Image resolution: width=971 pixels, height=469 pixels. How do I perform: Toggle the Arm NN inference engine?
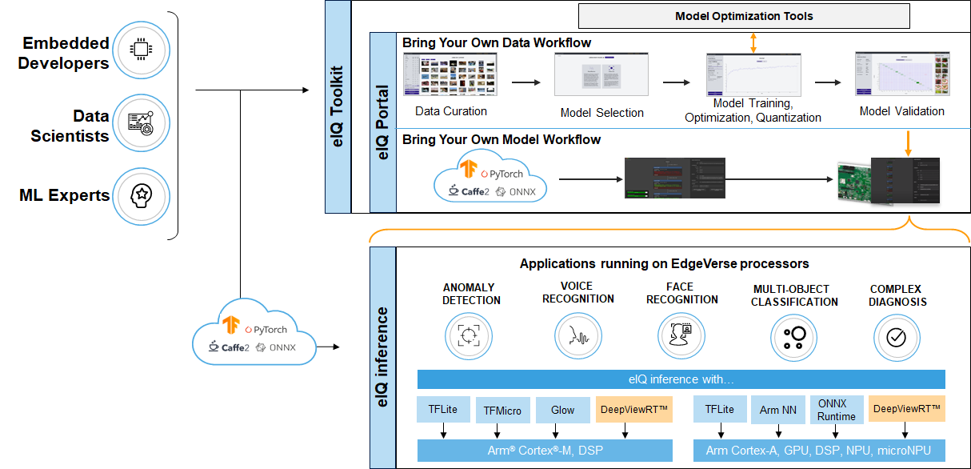click(x=777, y=409)
